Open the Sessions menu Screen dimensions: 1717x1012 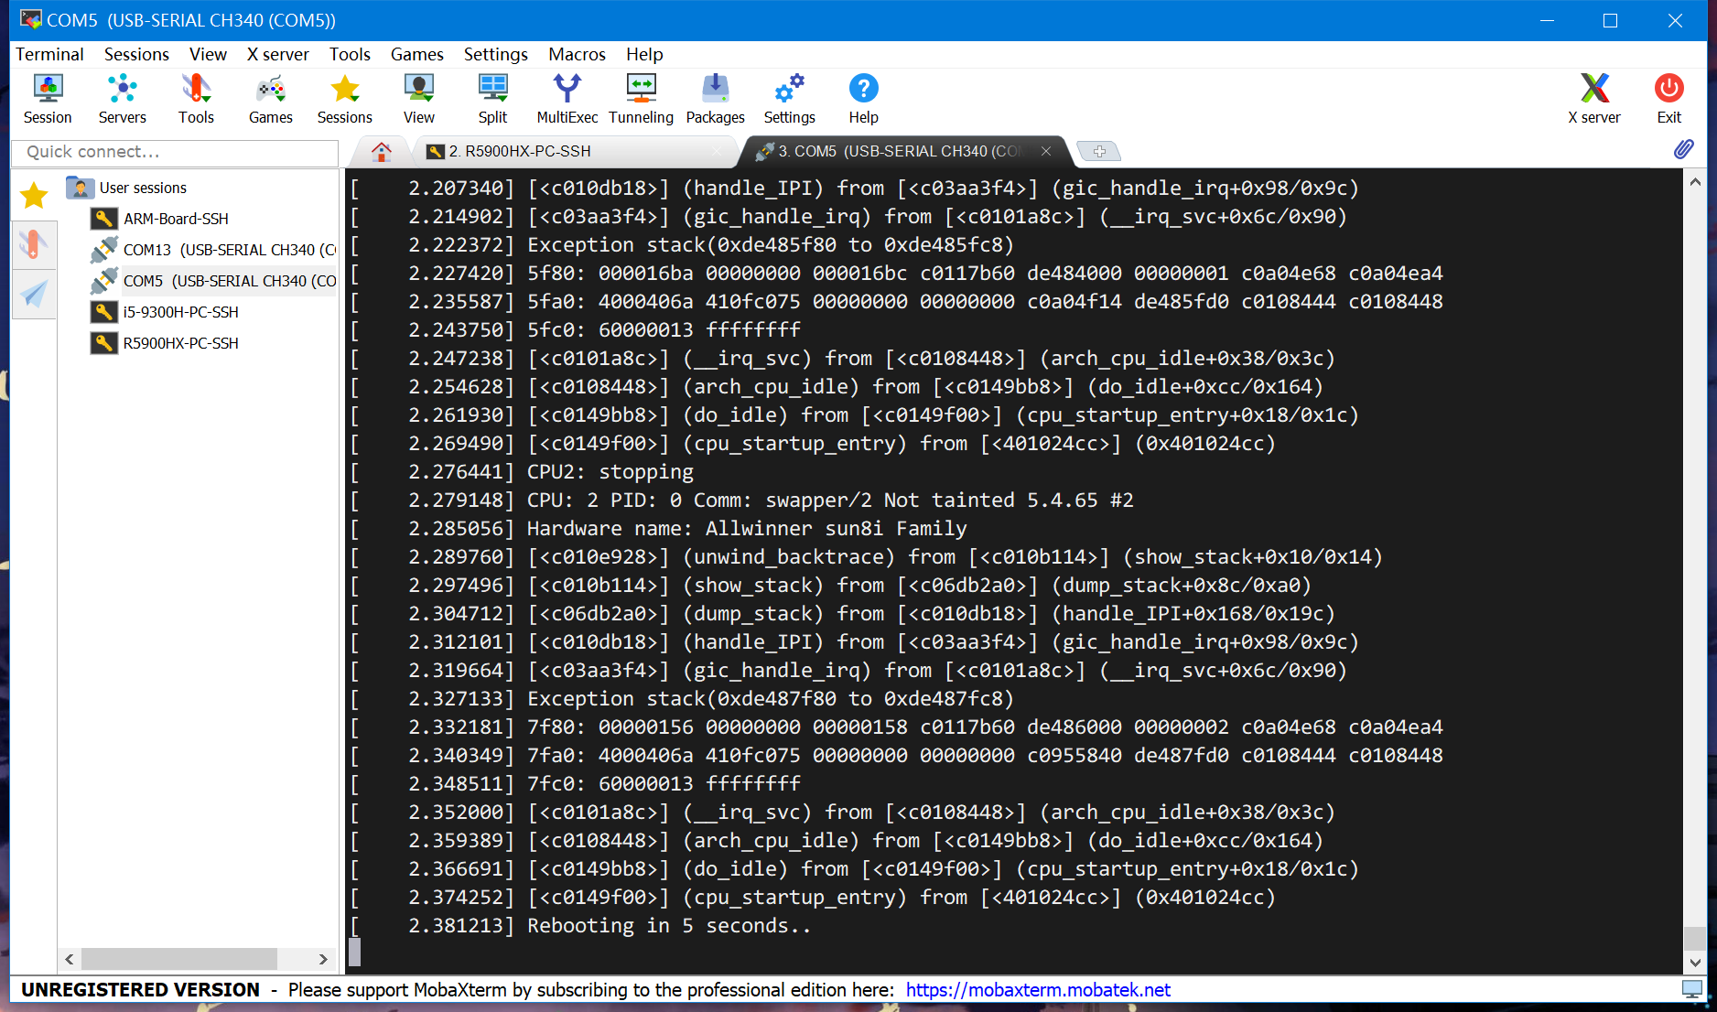coord(136,54)
